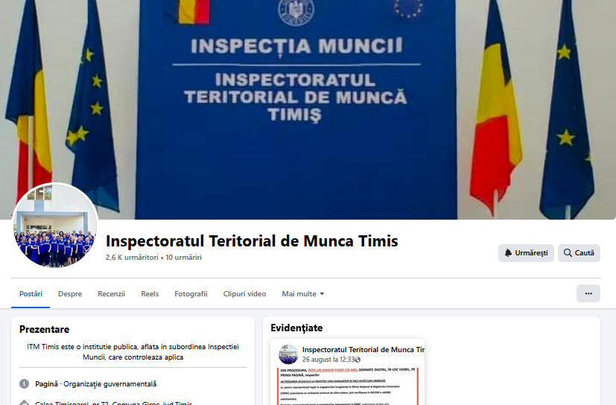This screenshot has height=405, width=616.
Task: Open the featured post document image
Action: click(347, 386)
